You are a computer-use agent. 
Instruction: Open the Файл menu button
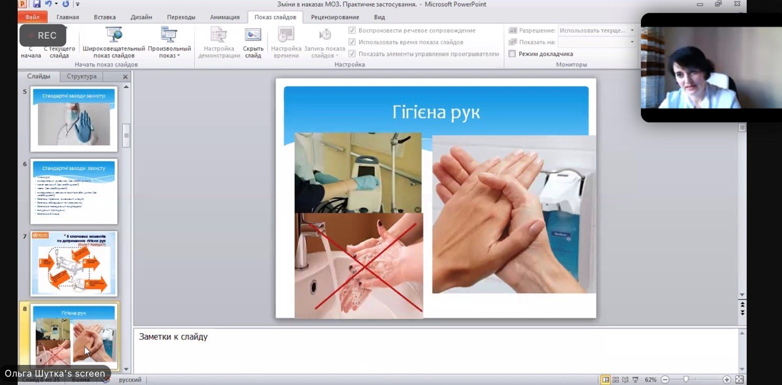(x=32, y=17)
